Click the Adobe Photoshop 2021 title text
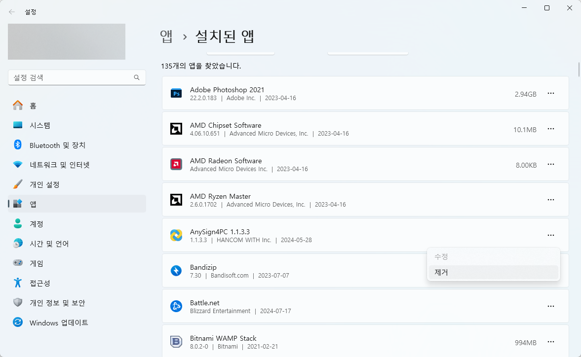 (227, 90)
